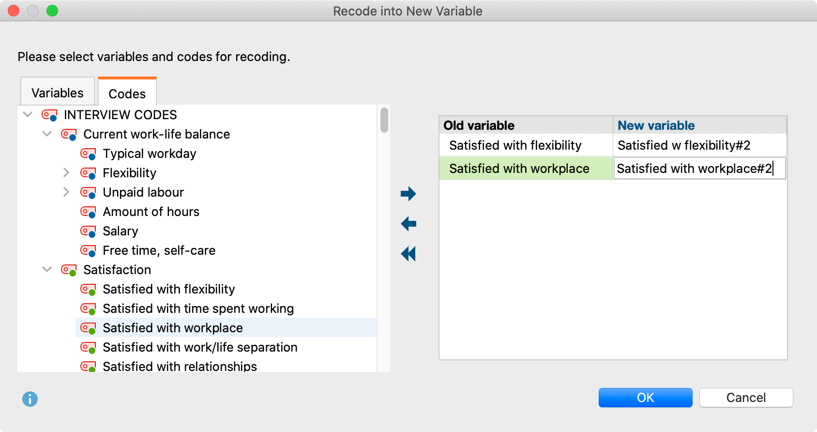The height and width of the screenshot is (432, 817).
Task: Open the blue info help icon
Action: 30,399
